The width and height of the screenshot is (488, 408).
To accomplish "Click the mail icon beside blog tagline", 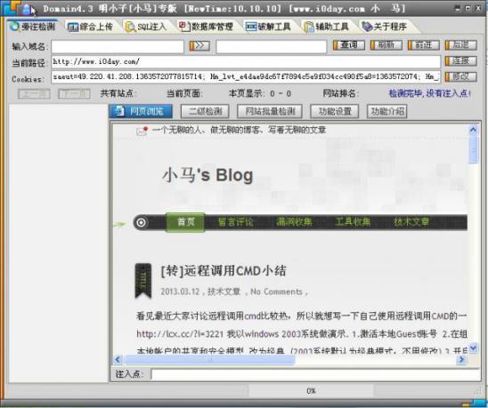I will [x=142, y=131].
